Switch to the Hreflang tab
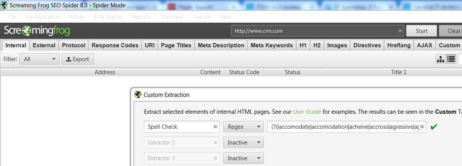This screenshot has height=166, width=462. (x=399, y=45)
